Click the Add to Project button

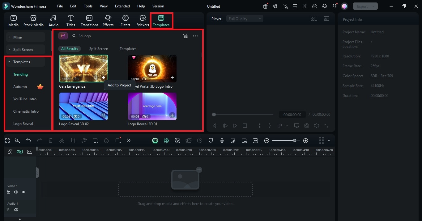click(119, 85)
